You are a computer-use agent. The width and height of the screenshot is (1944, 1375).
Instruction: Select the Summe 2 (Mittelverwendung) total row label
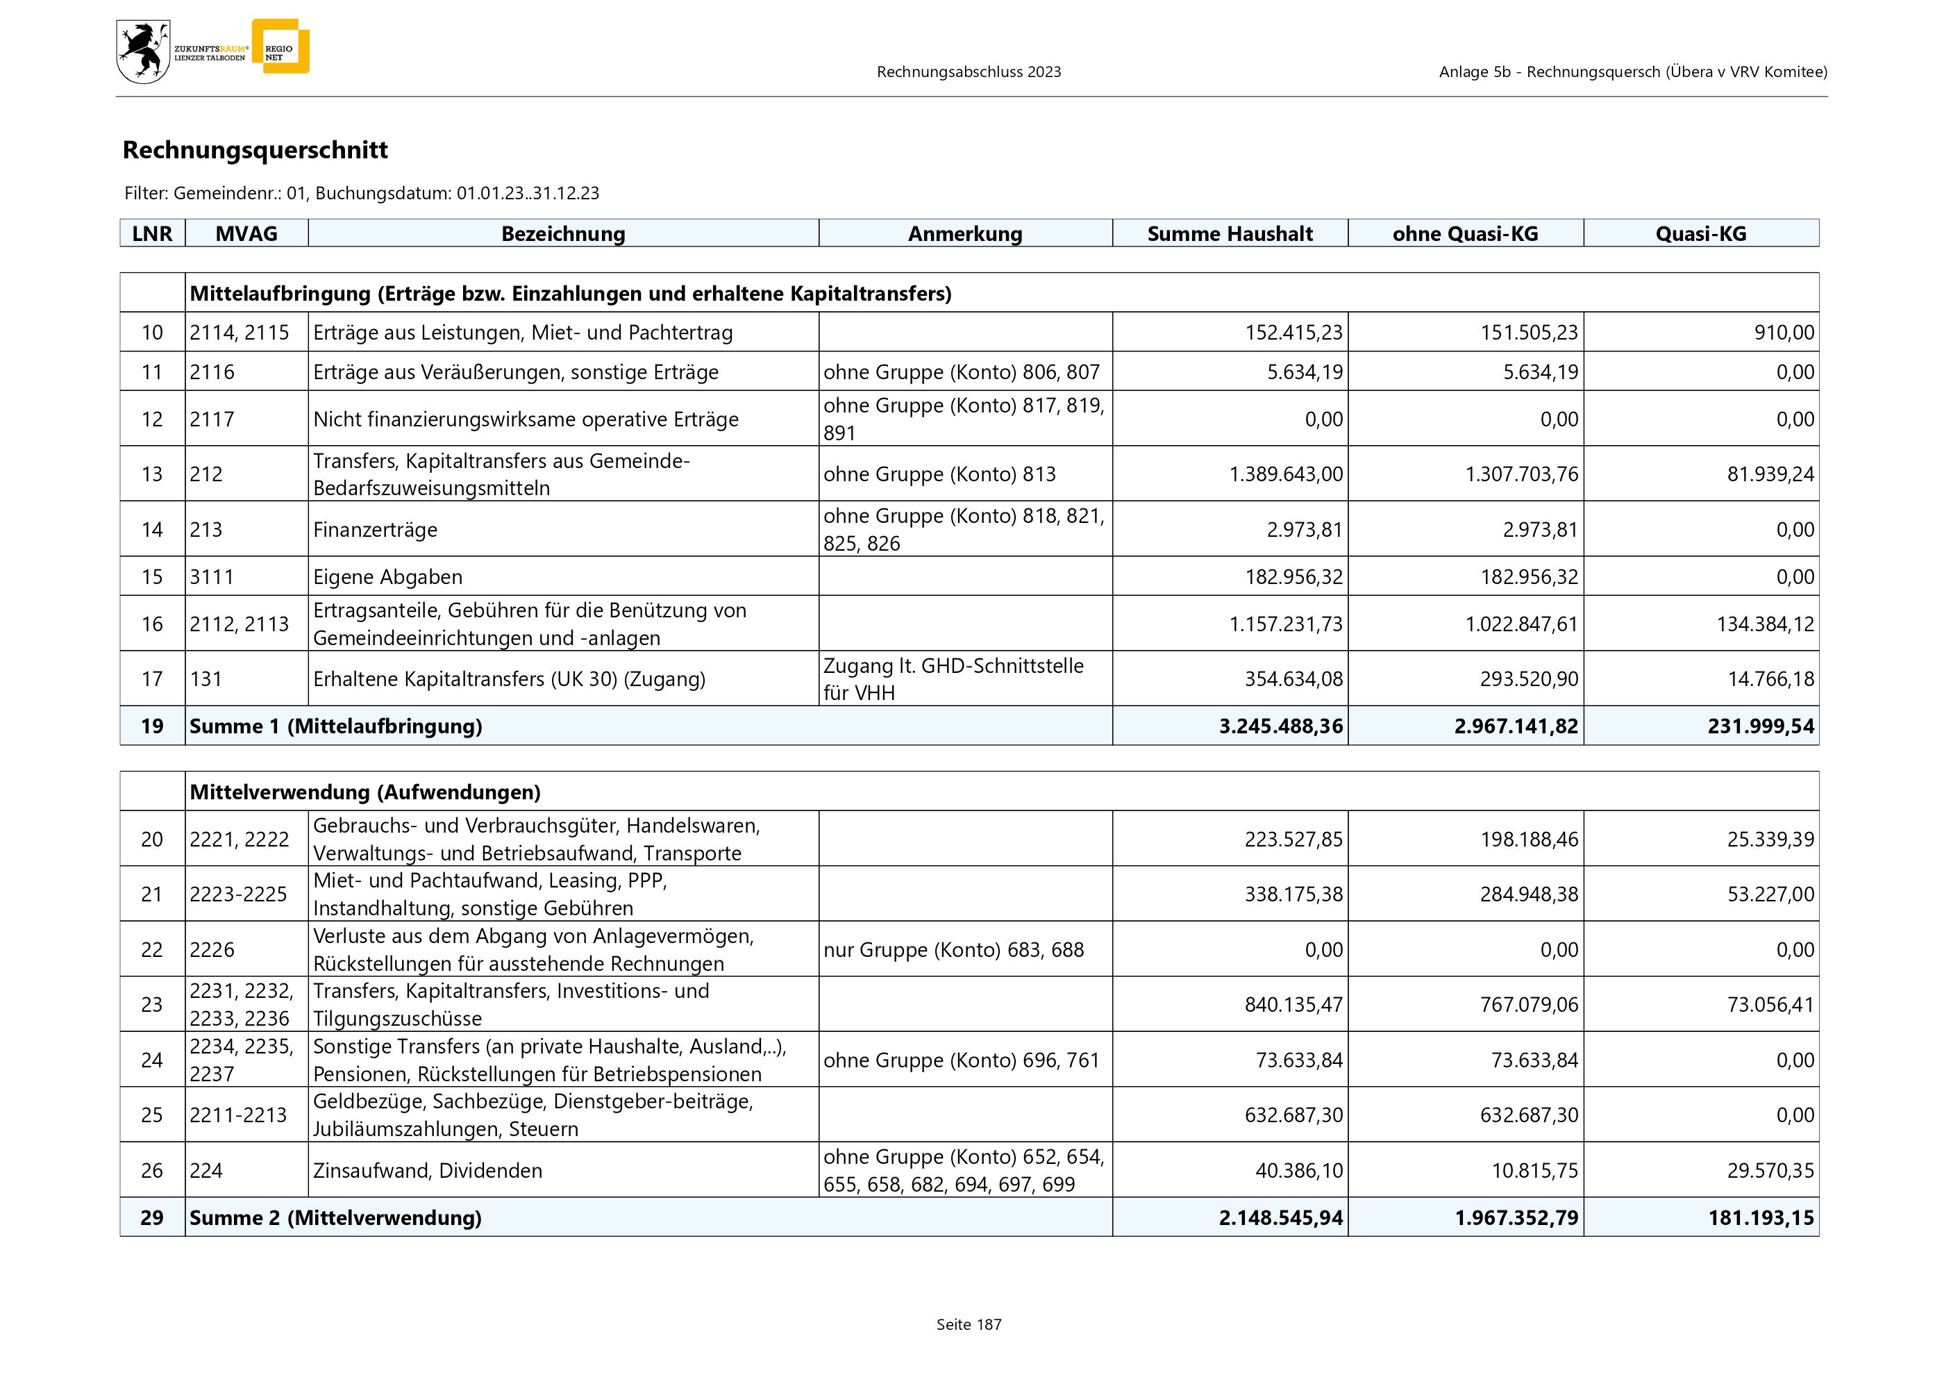click(x=335, y=1218)
